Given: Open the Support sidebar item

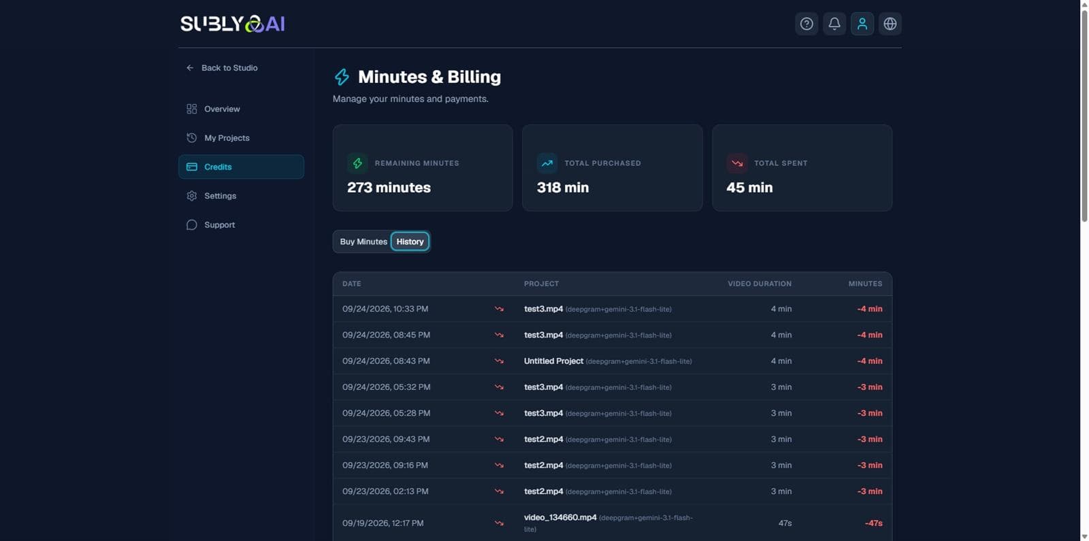Looking at the screenshot, I should pos(241,225).
